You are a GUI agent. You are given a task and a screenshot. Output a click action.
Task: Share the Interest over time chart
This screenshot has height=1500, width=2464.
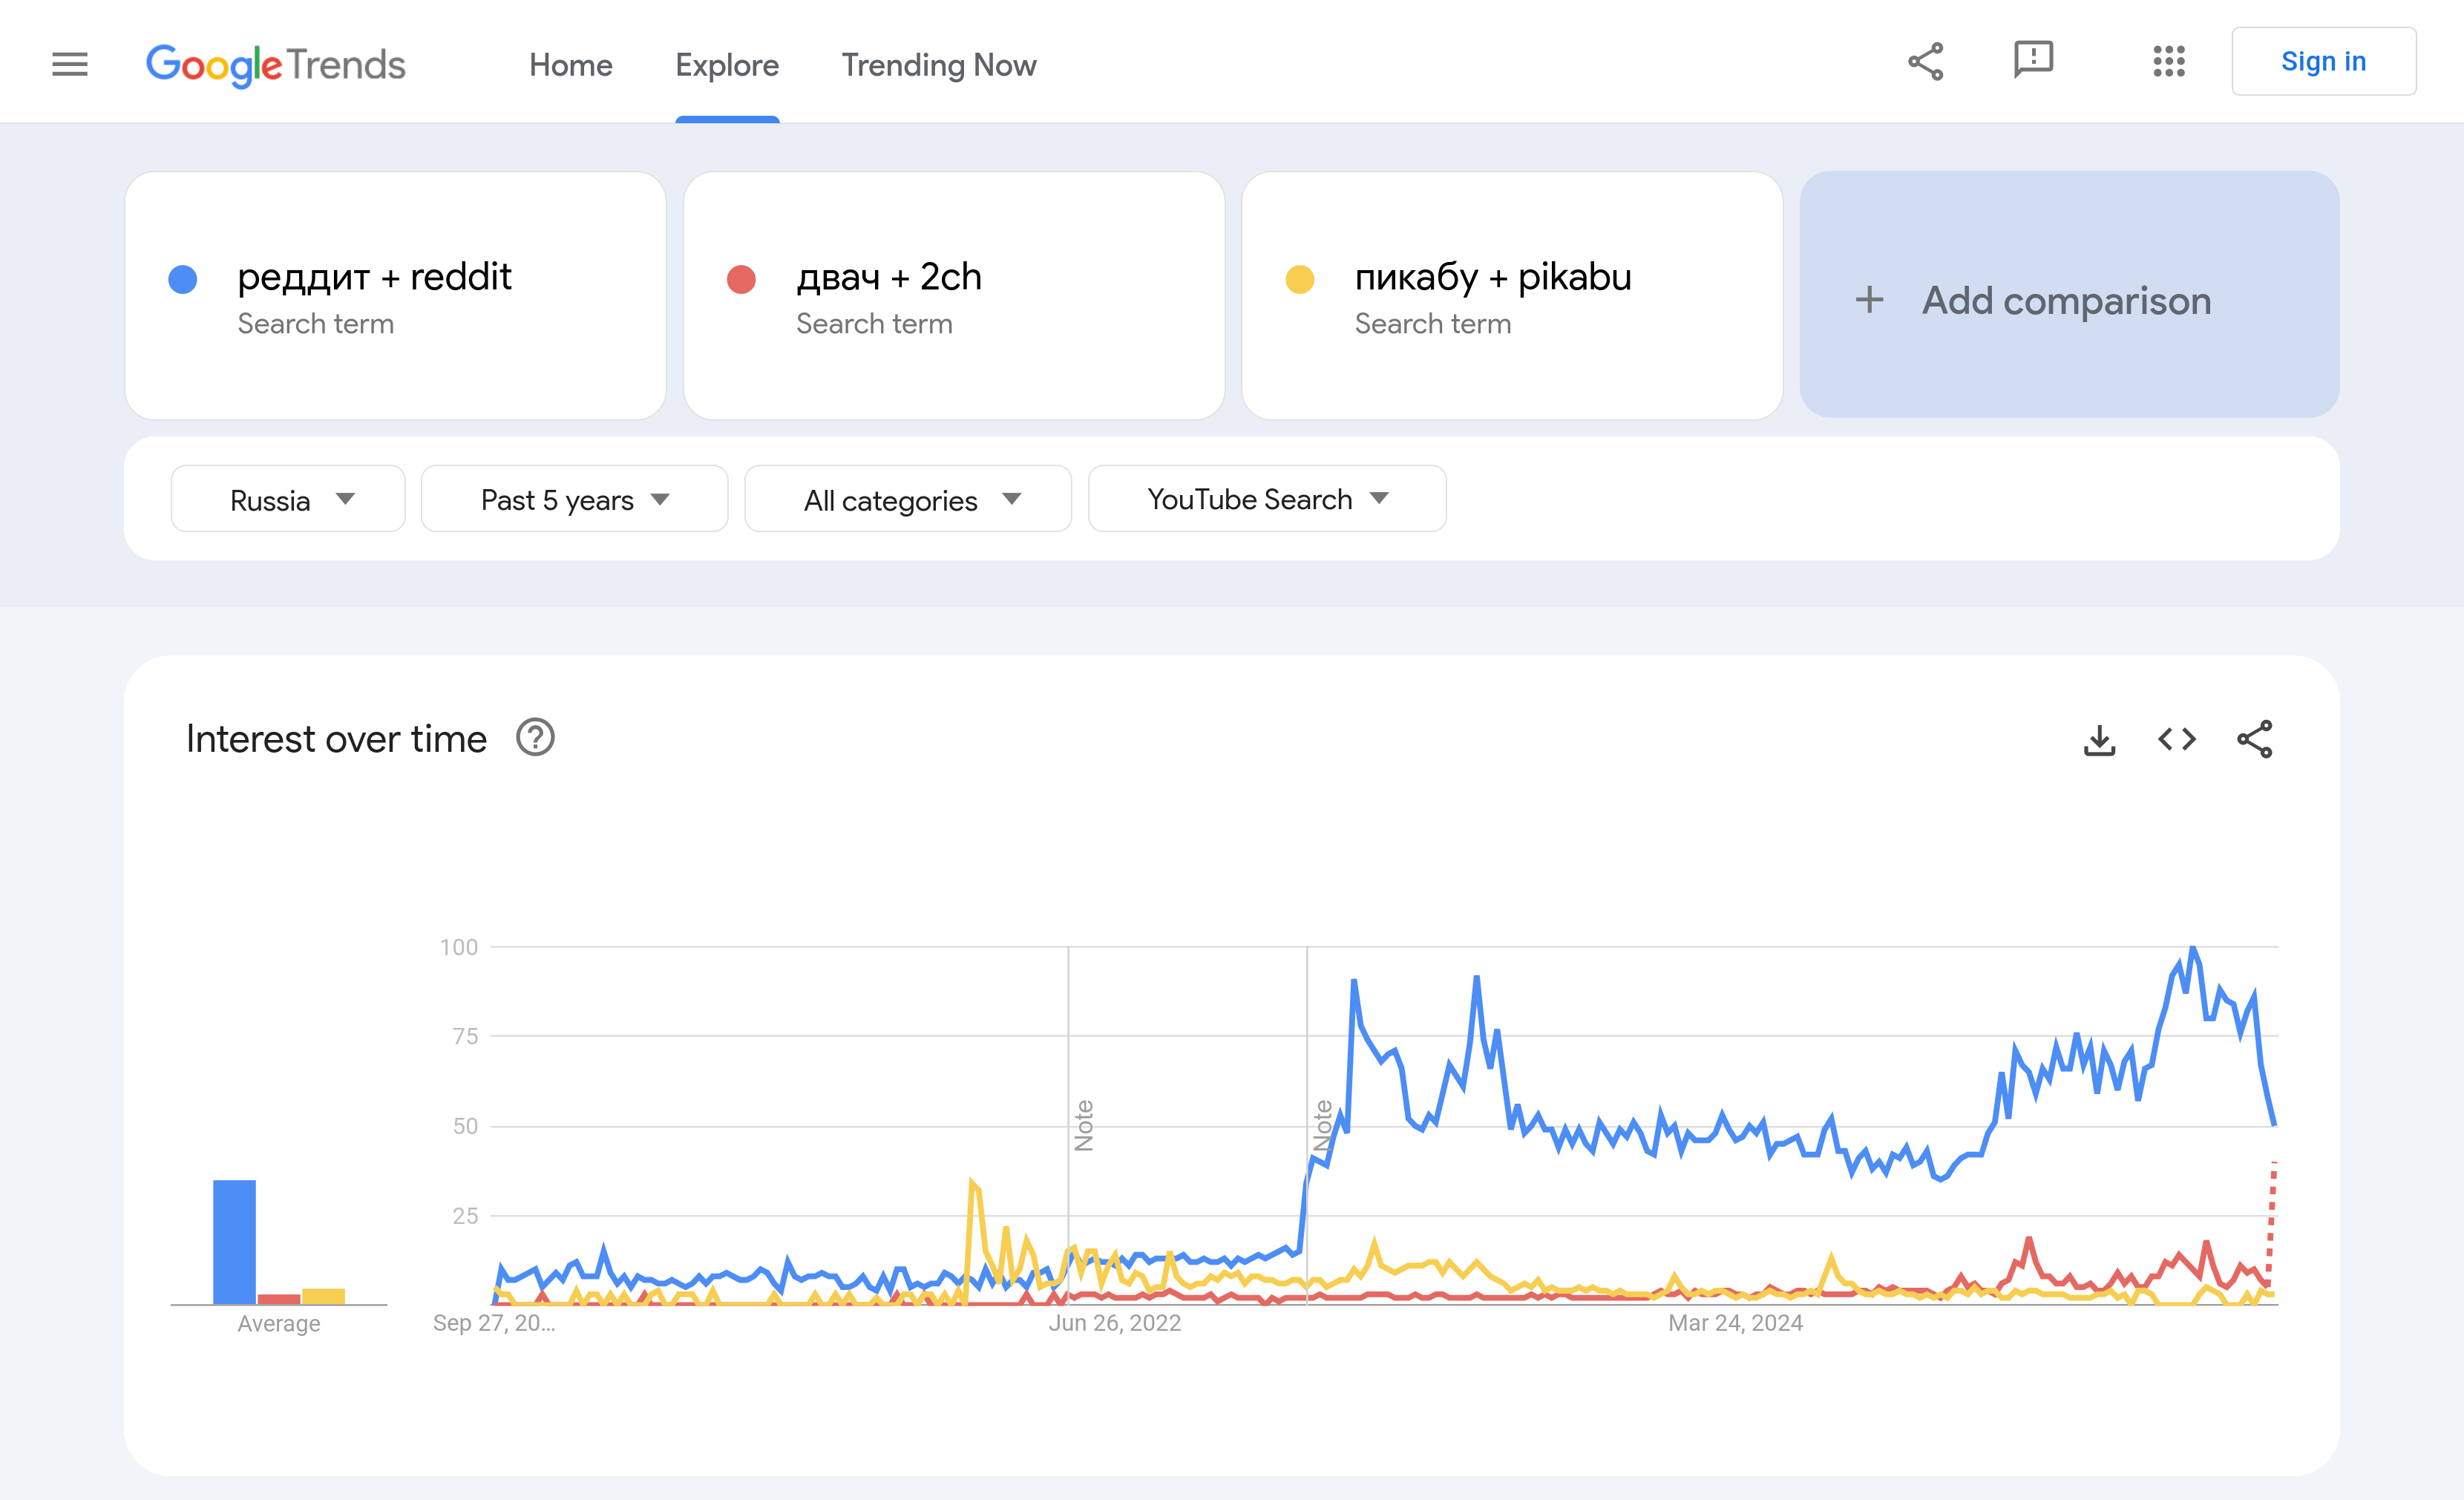tap(2255, 740)
